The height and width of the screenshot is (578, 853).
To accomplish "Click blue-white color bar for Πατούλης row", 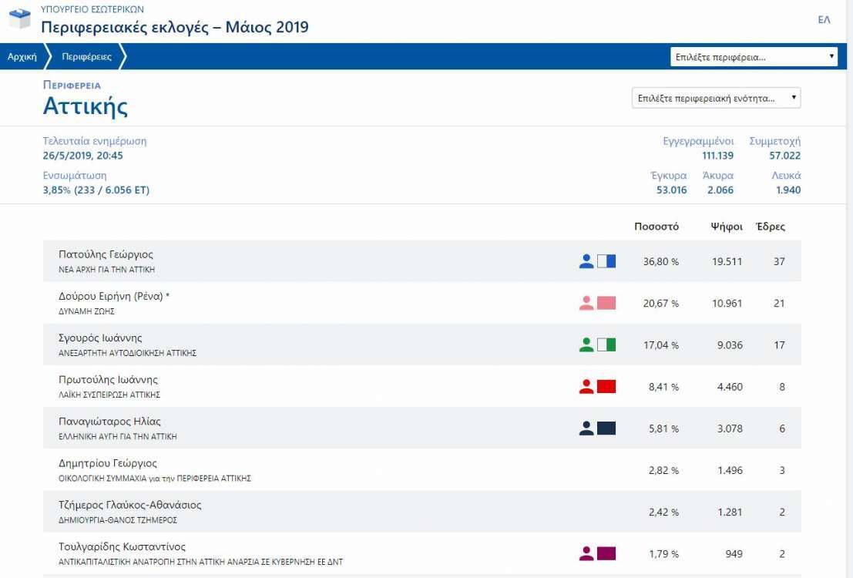I will point(606,261).
